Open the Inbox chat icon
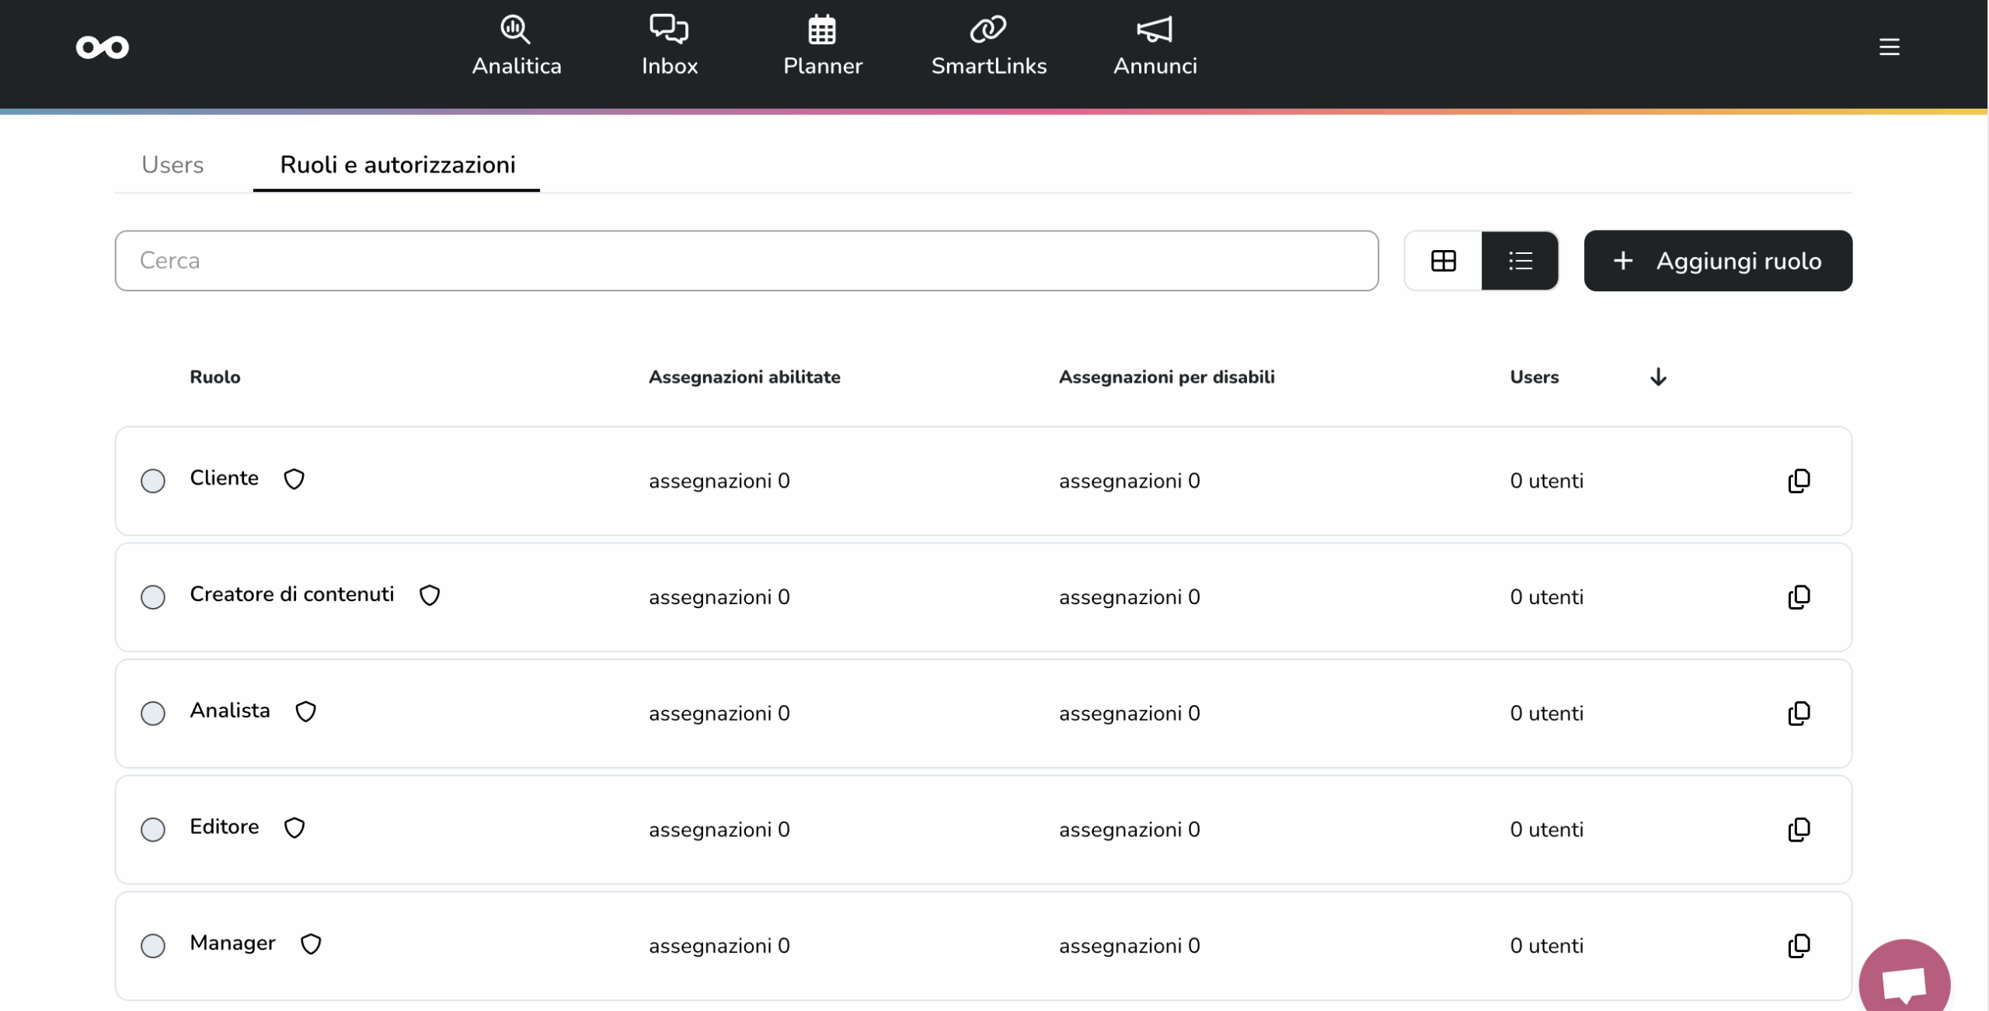The height and width of the screenshot is (1011, 1989). click(669, 30)
